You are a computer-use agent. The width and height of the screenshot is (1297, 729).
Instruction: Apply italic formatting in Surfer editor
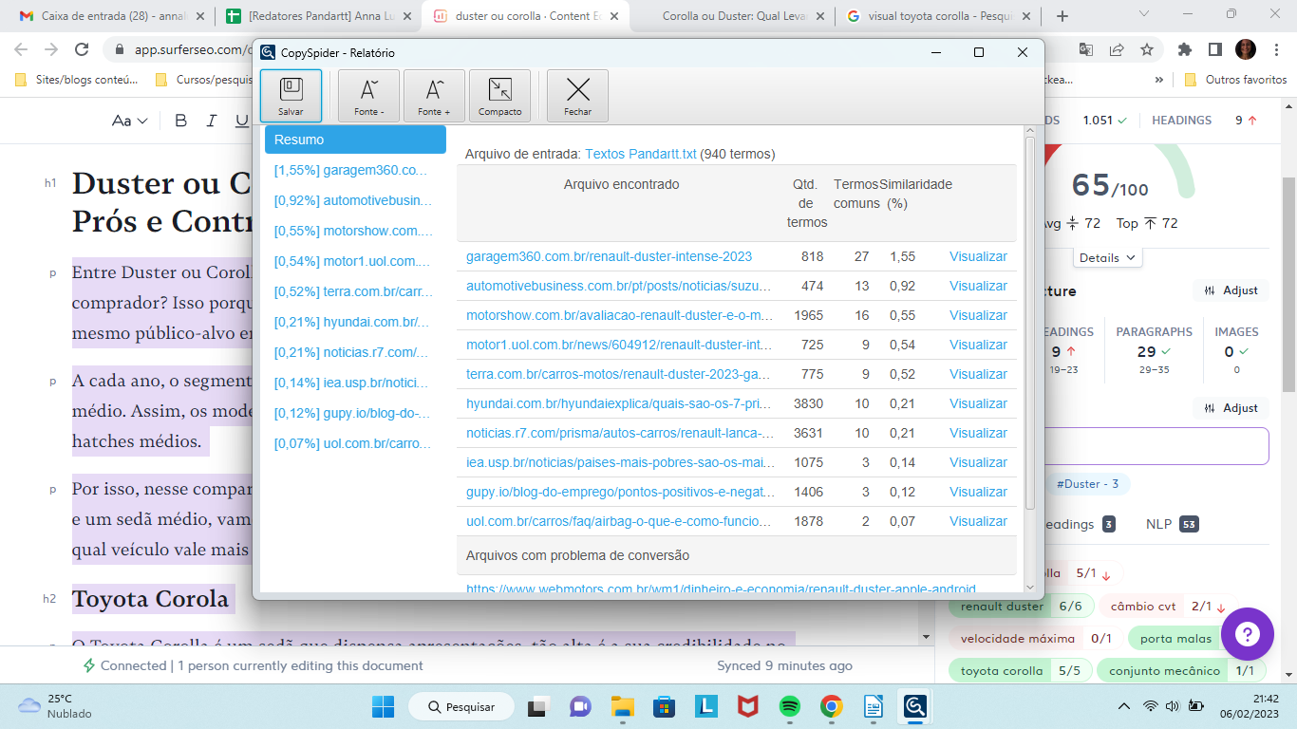pos(212,121)
